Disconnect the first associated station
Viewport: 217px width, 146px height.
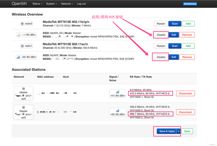pyautogui.click(x=185, y=93)
